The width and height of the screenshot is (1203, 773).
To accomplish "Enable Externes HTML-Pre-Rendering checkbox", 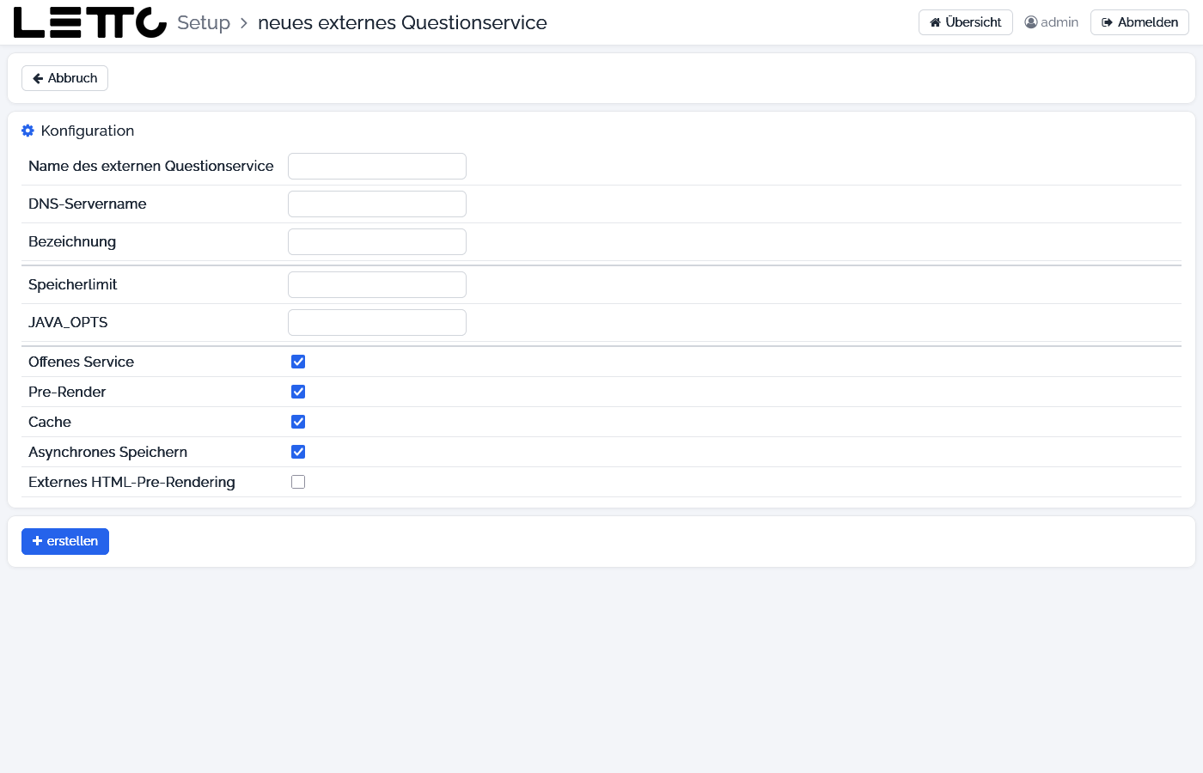I will pos(298,482).
